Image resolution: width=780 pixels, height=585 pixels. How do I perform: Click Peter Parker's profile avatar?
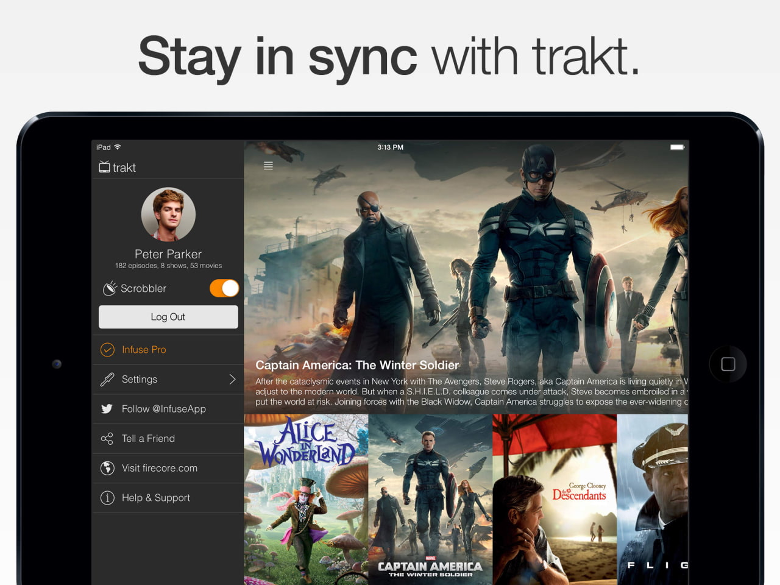point(168,214)
